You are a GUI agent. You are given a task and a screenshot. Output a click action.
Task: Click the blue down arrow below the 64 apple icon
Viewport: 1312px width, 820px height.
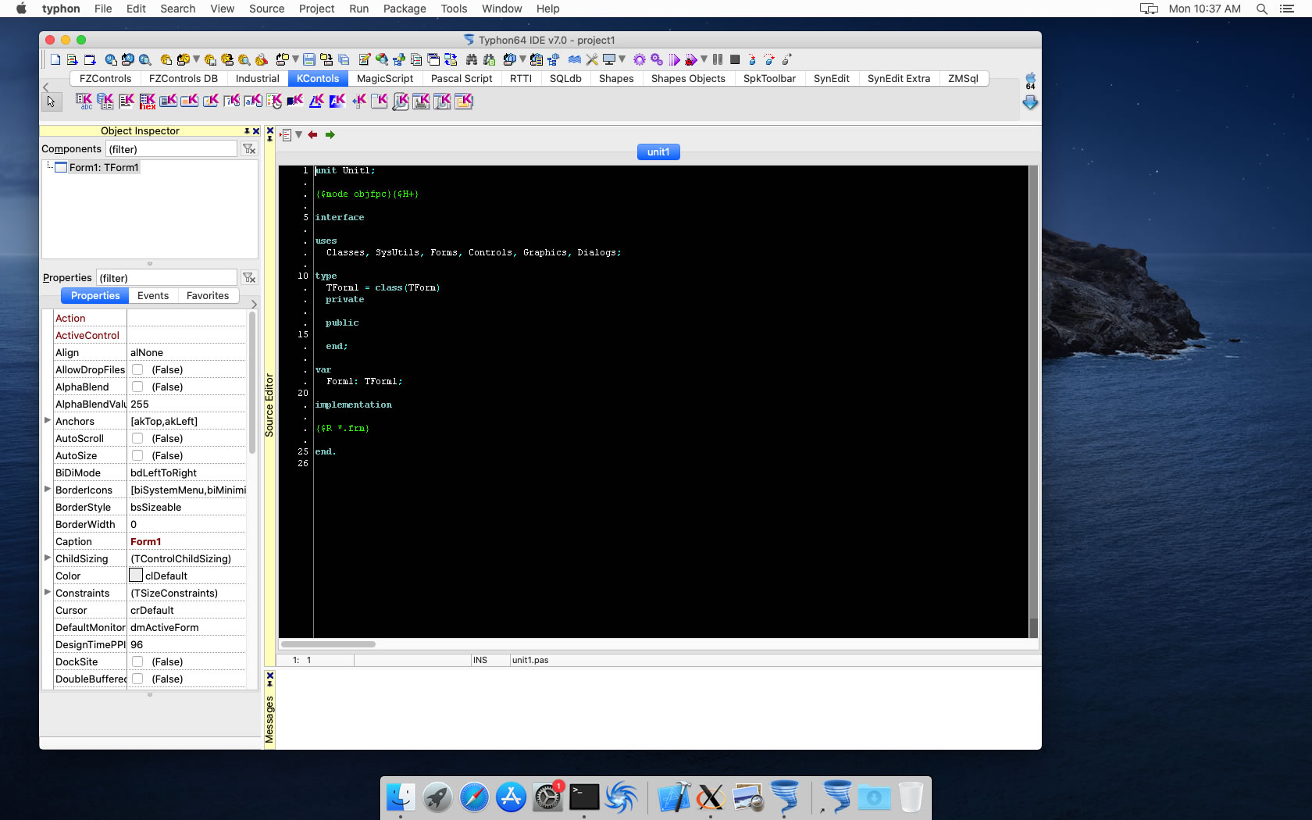tap(1030, 103)
